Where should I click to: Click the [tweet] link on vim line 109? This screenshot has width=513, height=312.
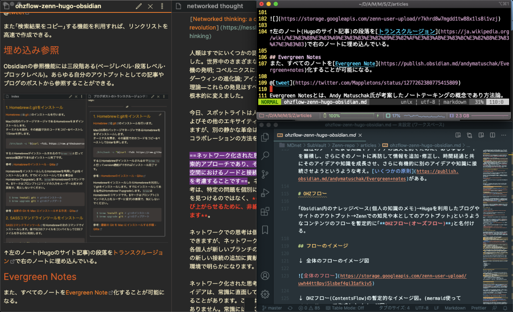tap(282, 82)
